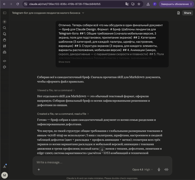
Task: Go forward with the browser forward arrow
Action: click(11, 4)
